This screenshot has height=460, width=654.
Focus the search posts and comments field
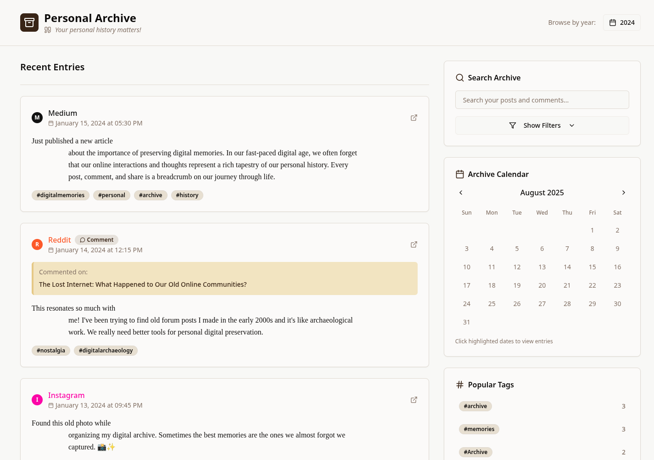(x=542, y=100)
